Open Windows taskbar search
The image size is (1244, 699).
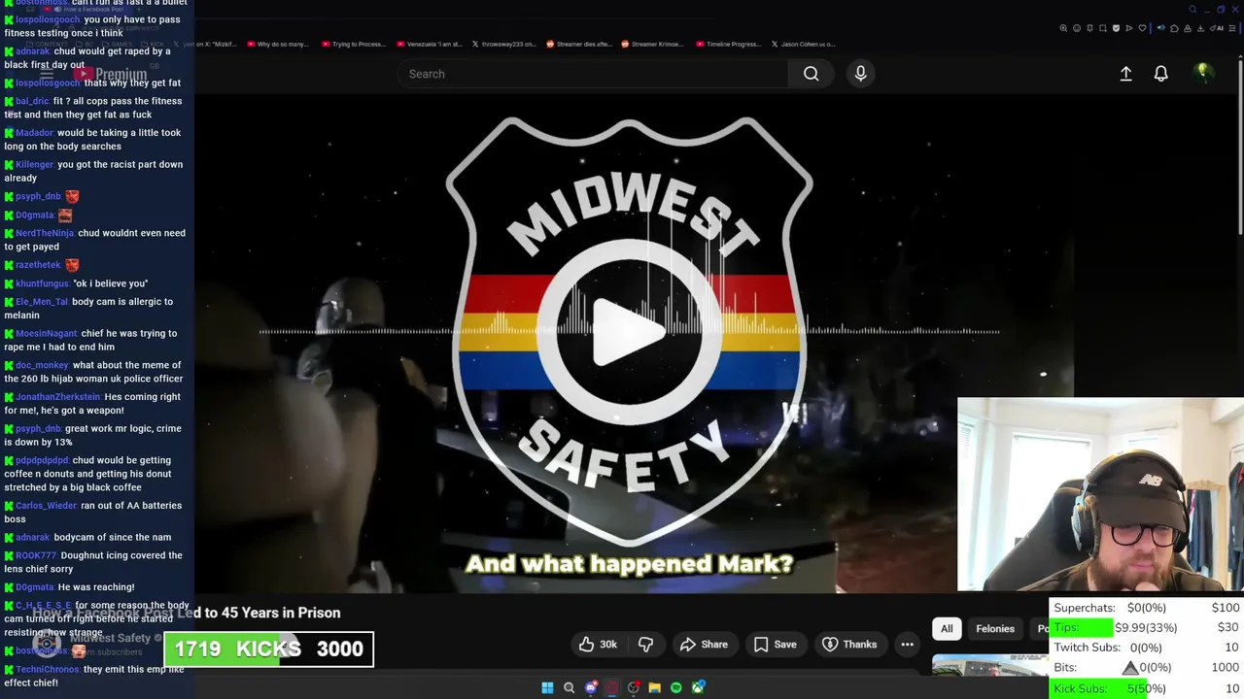[569, 687]
